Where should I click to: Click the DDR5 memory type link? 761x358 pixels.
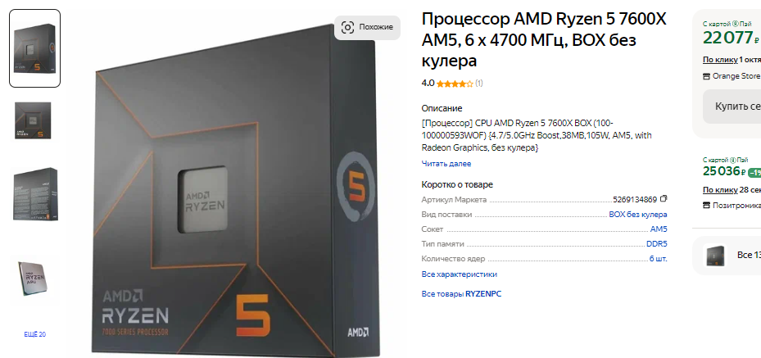click(x=657, y=244)
